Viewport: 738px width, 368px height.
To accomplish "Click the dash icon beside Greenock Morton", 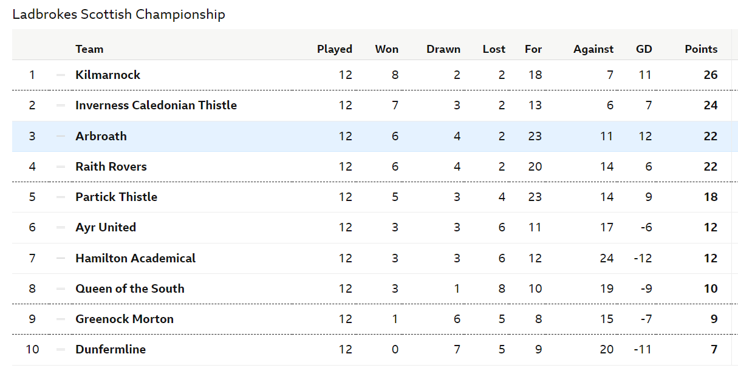I will click(61, 319).
